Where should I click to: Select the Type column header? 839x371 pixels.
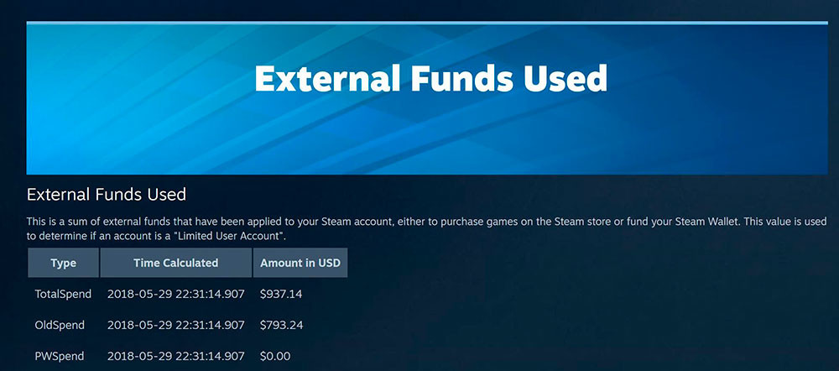63,263
